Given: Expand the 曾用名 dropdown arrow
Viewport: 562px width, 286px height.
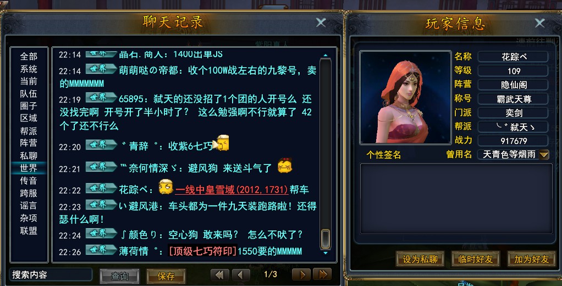Looking at the screenshot, I should (544, 155).
